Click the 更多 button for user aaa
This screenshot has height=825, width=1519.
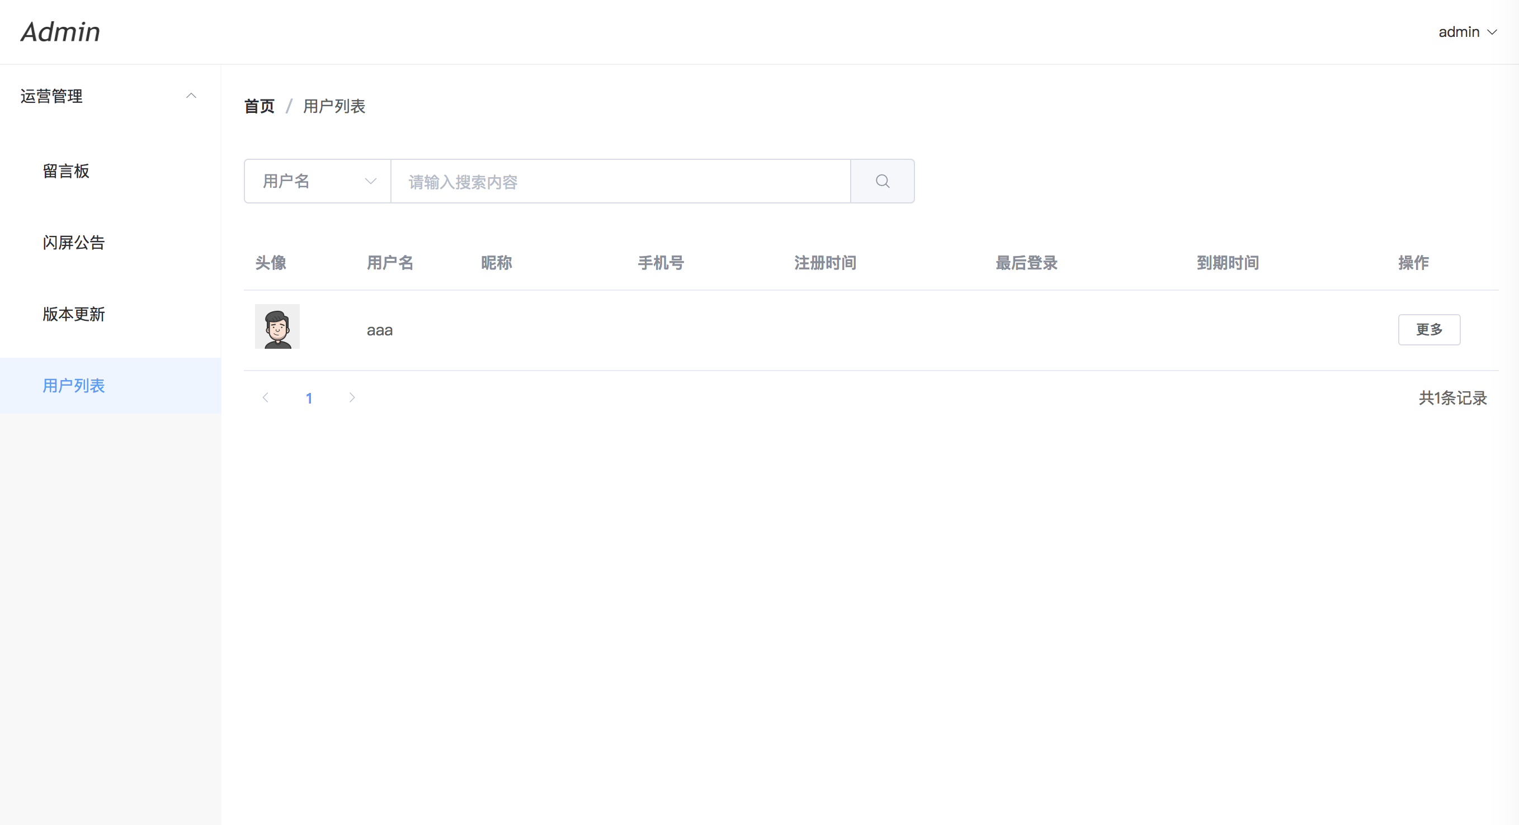1429,329
